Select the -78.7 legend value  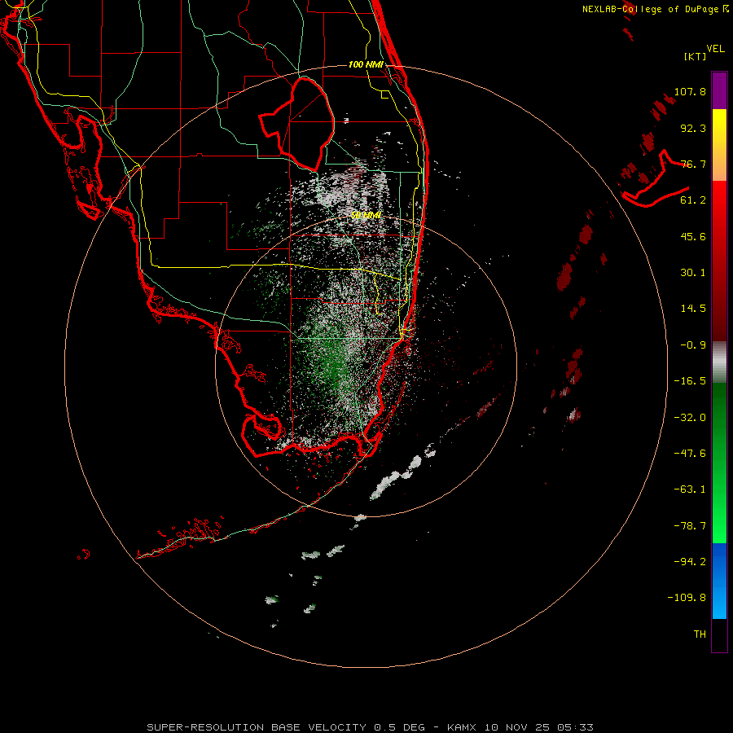pos(690,526)
